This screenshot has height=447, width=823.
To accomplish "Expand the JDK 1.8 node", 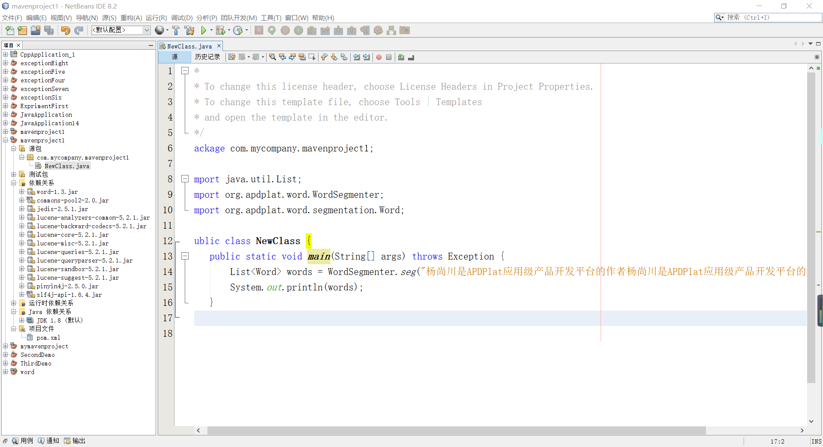I will (x=21, y=320).
